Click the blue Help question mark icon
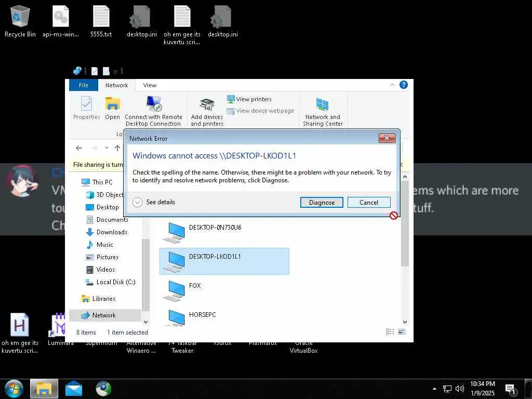Image resolution: width=532 pixels, height=399 pixels. click(403, 85)
